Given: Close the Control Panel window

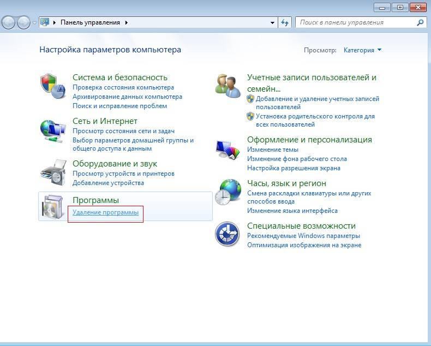Looking at the screenshot, I should click(x=418, y=8).
